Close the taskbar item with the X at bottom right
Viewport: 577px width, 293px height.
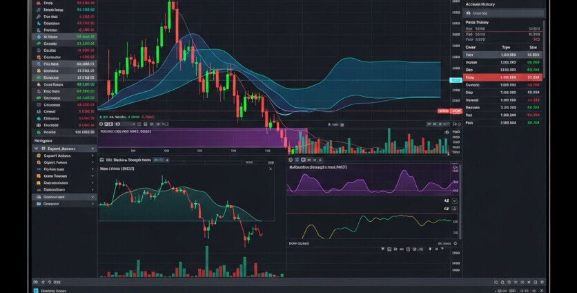point(542,291)
